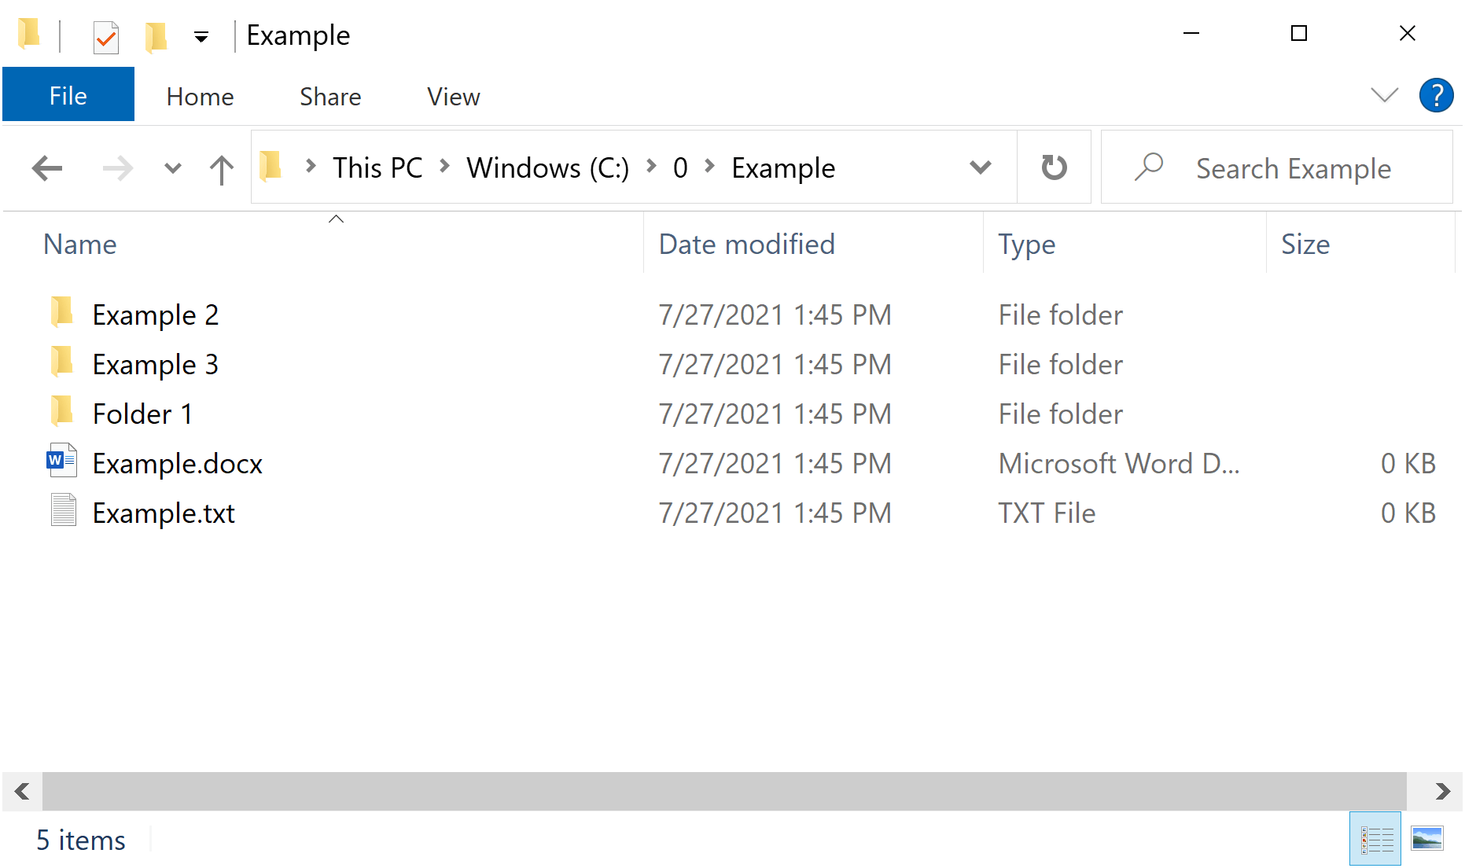
Task: Switch to the View tab
Action: (453, 96)
